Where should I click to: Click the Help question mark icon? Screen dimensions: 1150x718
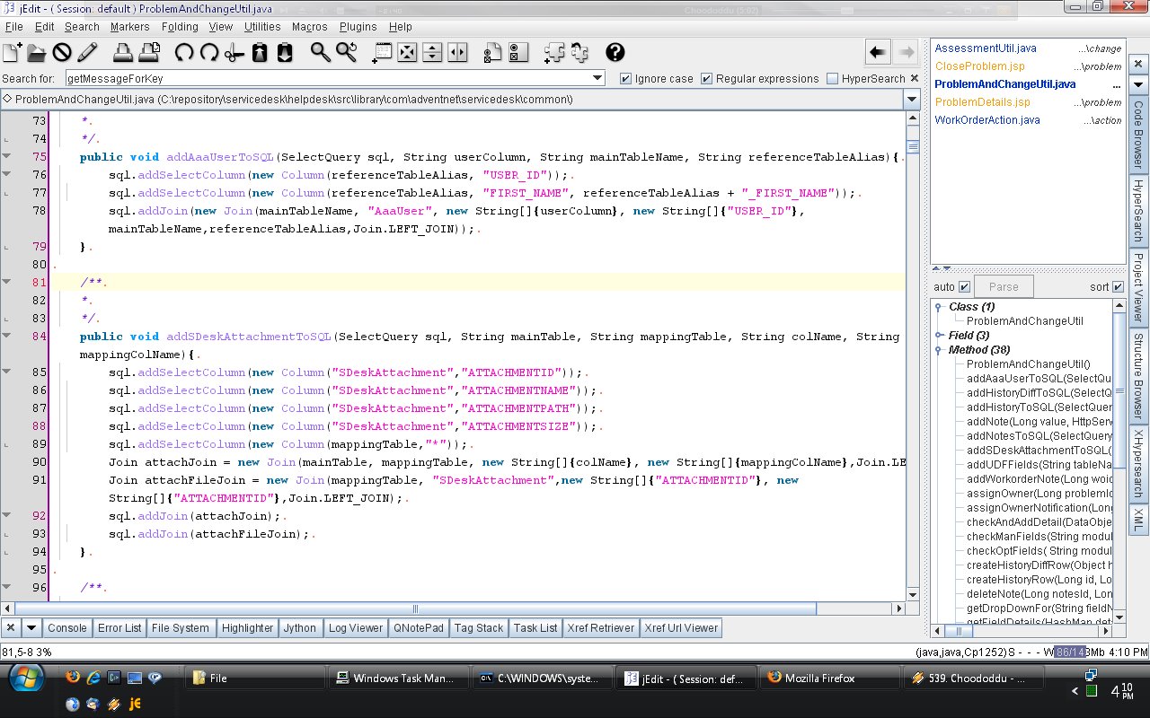(615, 52)
